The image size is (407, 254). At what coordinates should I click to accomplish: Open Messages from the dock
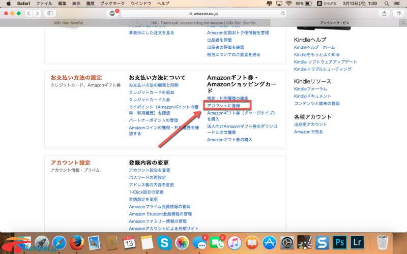(x=199, y=243)
